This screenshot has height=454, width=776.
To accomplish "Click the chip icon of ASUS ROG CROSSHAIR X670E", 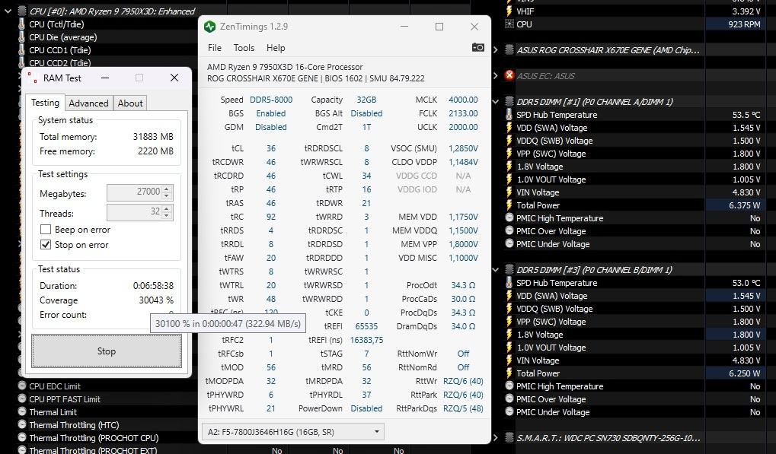I will click(509, 50).
